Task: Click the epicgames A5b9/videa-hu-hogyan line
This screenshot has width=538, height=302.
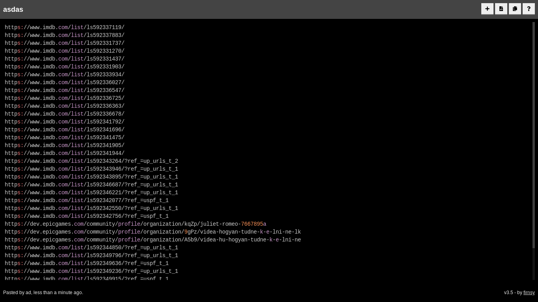Action: (x=153, y=240)
